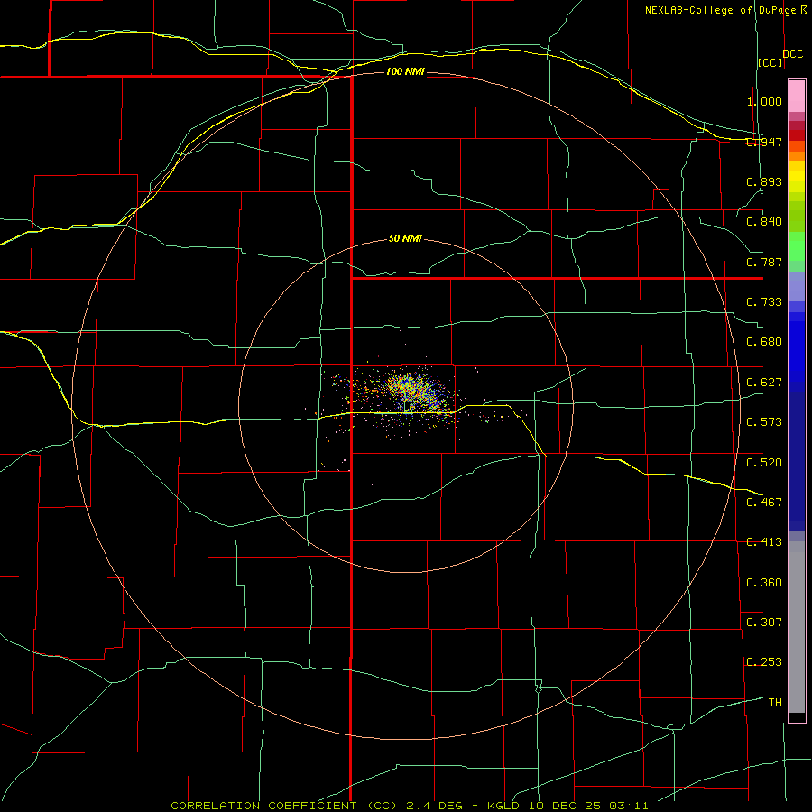
Task: Click the 1.000 color scale value
Action: coord(764,101)
